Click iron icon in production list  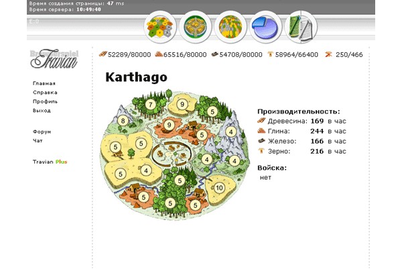261,141
